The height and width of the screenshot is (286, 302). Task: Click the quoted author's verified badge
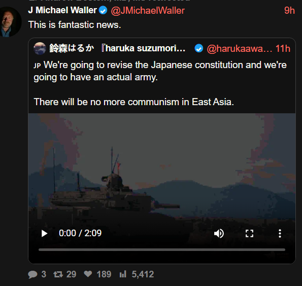click(x=199, y=48)
